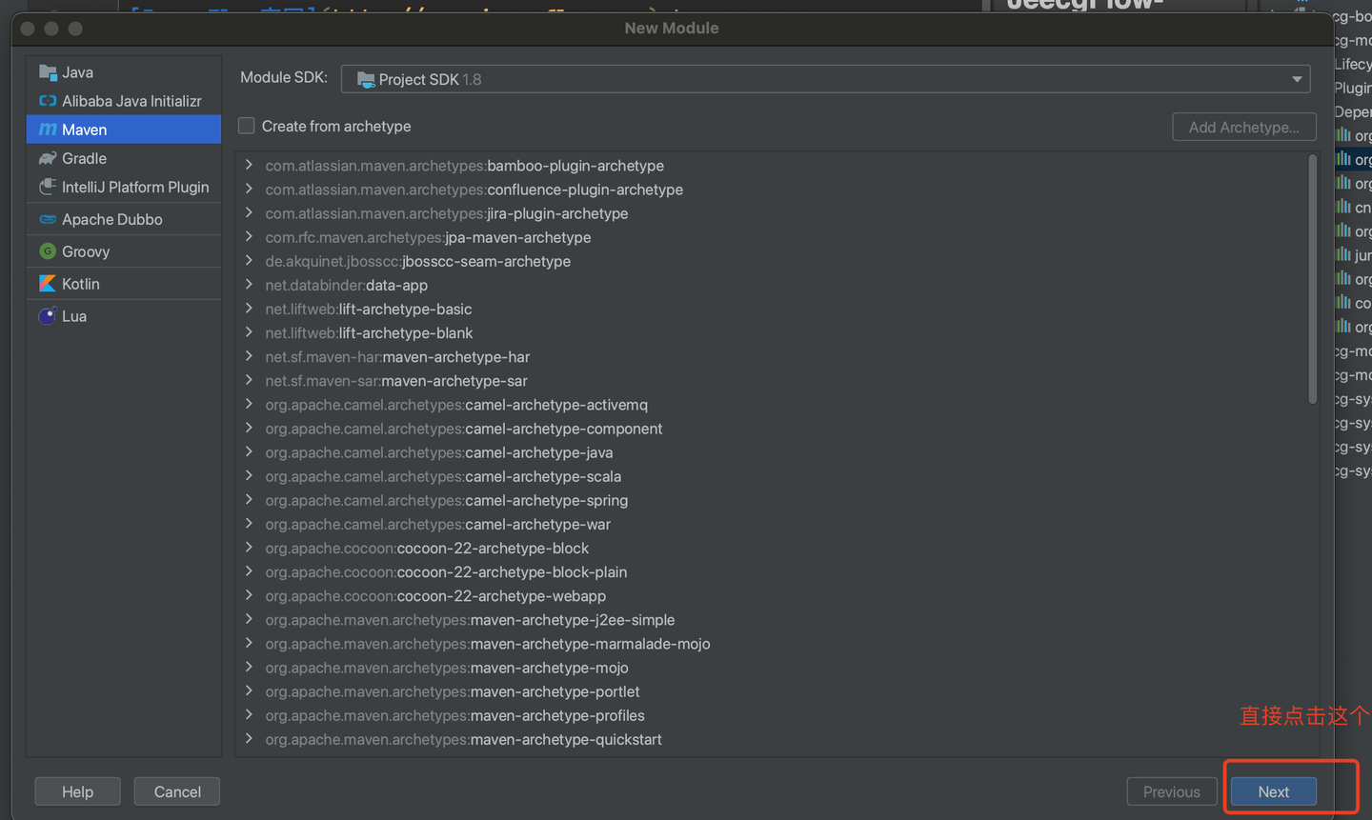Select Java label in sidebar
Viewport: 1372px width, 820px height.
point(77,72)
